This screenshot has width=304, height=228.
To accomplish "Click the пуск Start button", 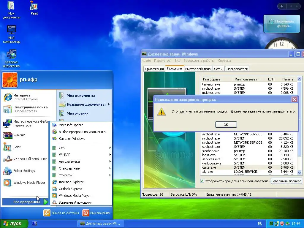I will [14, 224].
